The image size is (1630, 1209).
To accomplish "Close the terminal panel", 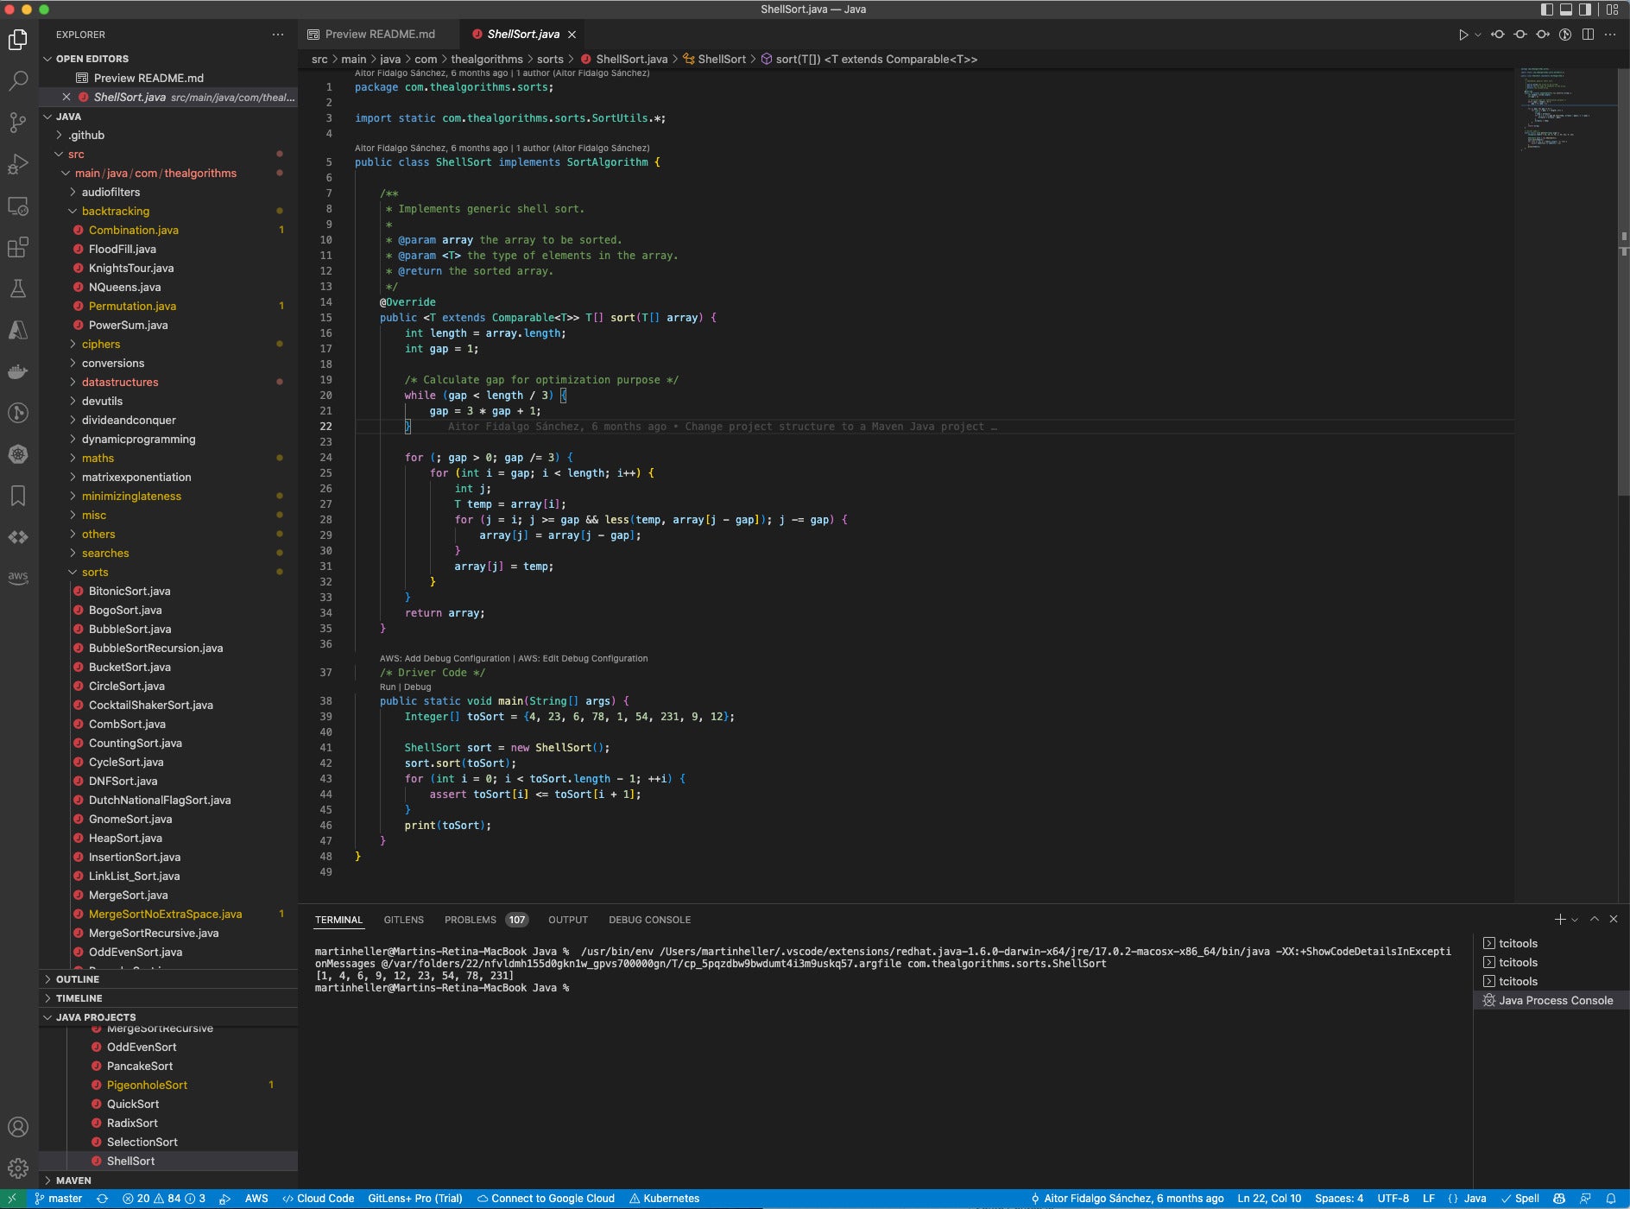I will [x=1614, y=920].
